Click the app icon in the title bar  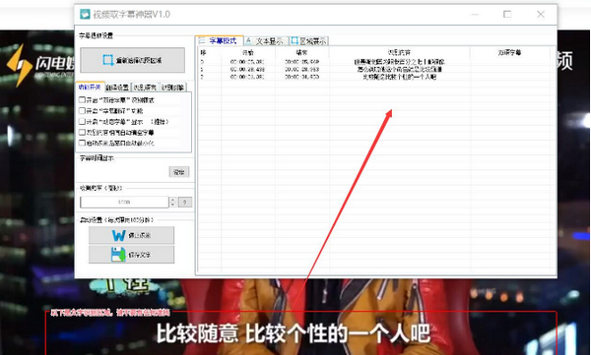tap(85, 15)
